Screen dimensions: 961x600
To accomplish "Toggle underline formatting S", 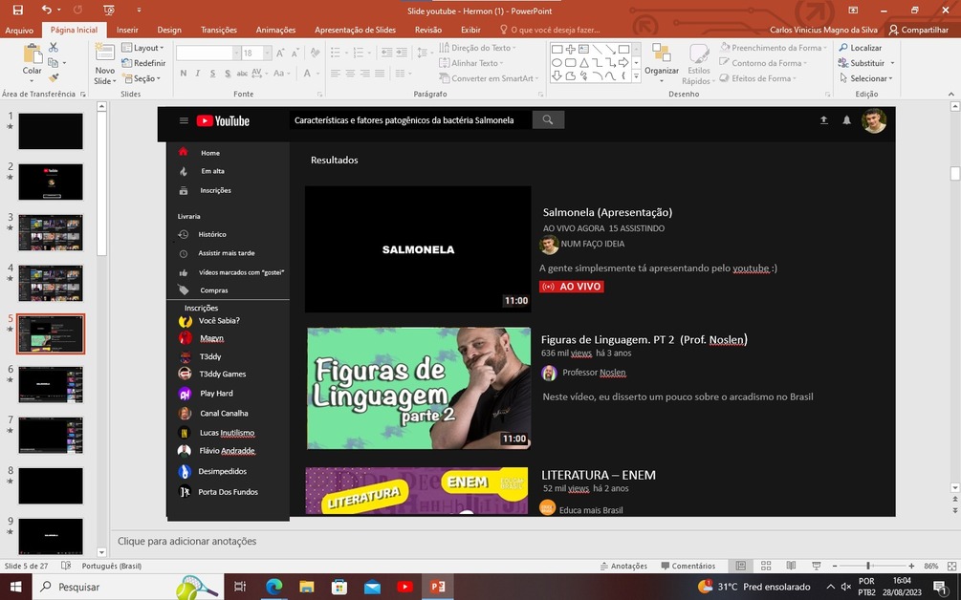I will pyautogui.click(x=212, y=73).
